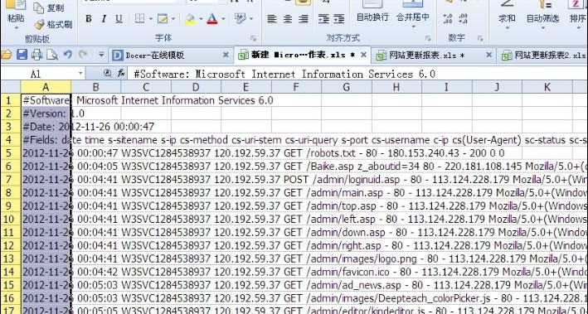Screen dimensions: 588x314
Task: Apply the yellow fill color bucket
Action: [190, 19]
